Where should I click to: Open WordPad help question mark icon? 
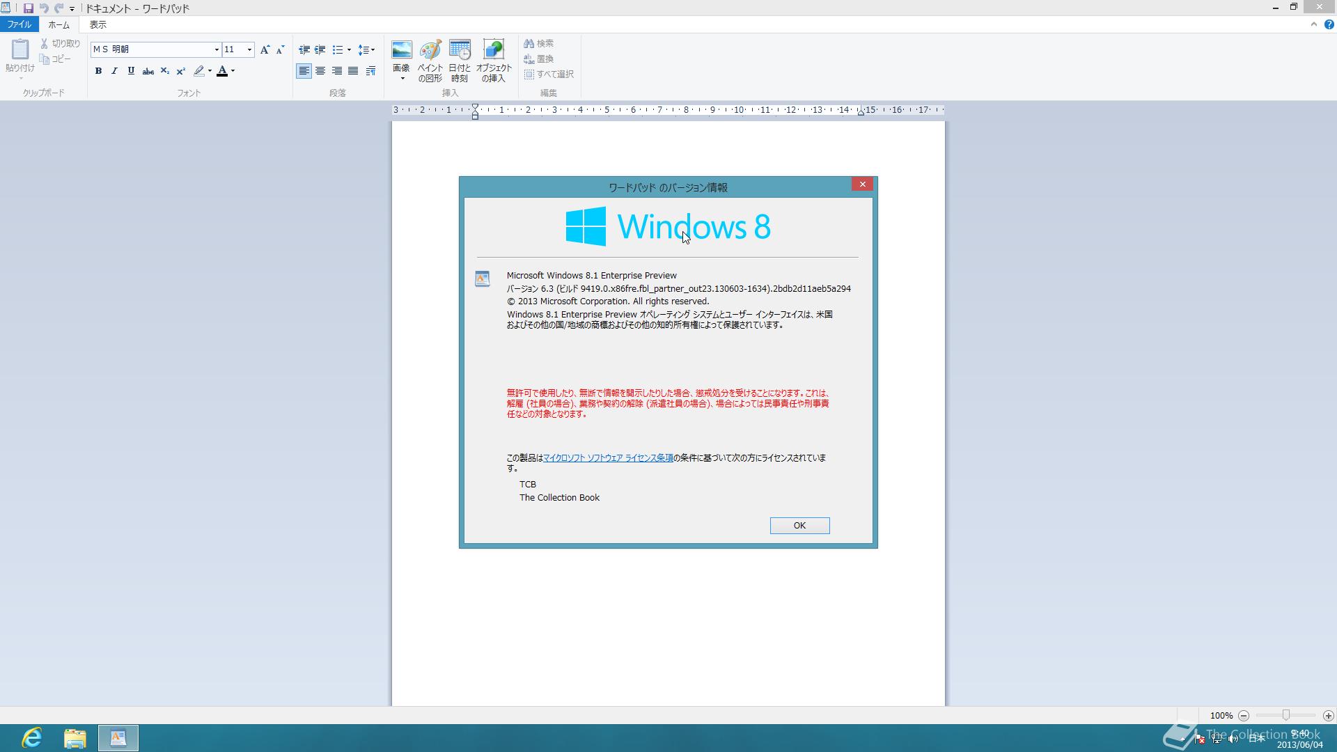click(1329, 24)
